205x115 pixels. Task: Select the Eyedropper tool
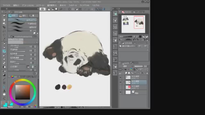(x=4, y=39)
